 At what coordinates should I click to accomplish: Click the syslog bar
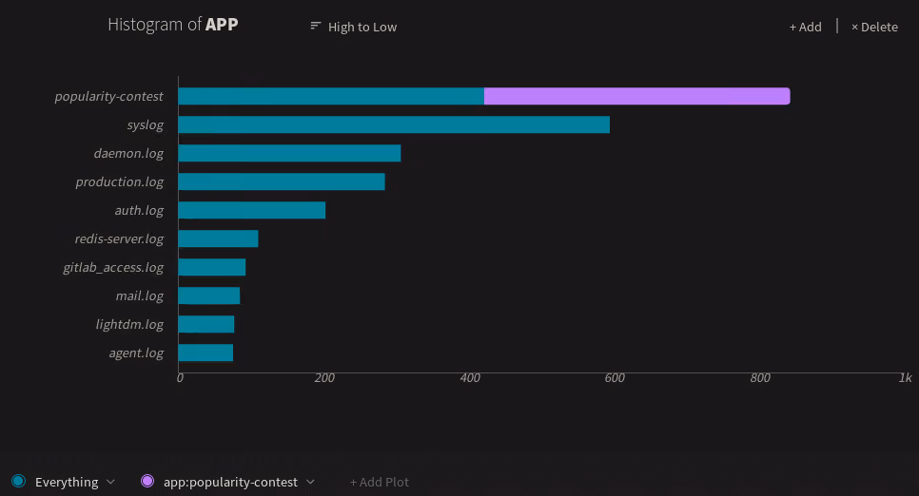coord(394,124)
